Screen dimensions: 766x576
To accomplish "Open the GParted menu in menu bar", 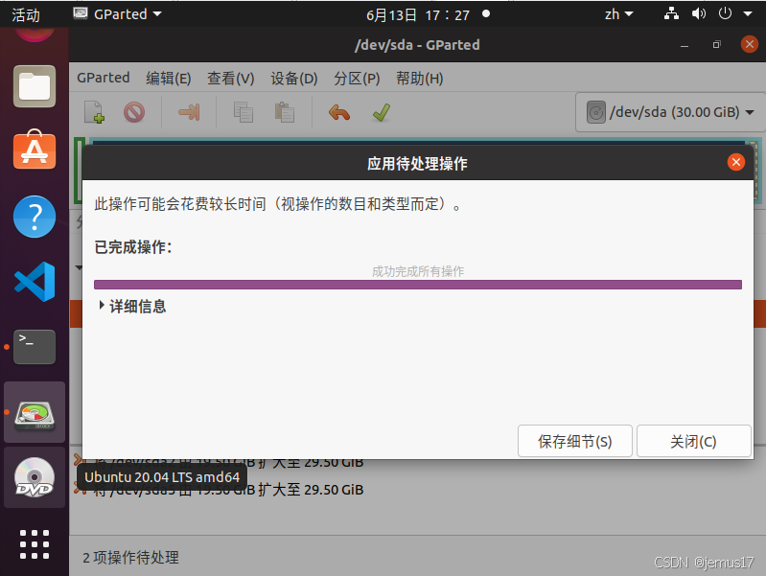I will (x=104, y=78).
